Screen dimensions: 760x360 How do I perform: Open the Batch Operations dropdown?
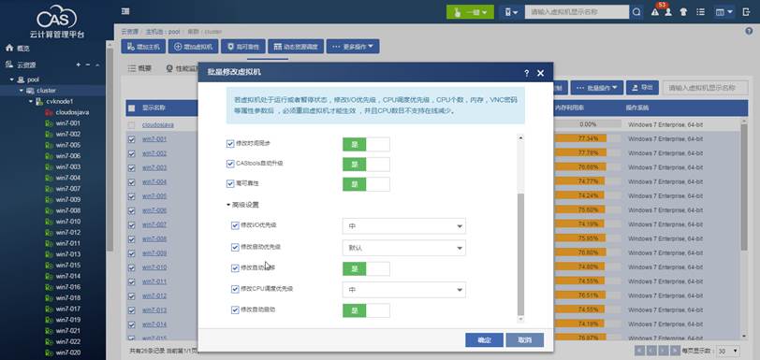(x=596, y=88)
